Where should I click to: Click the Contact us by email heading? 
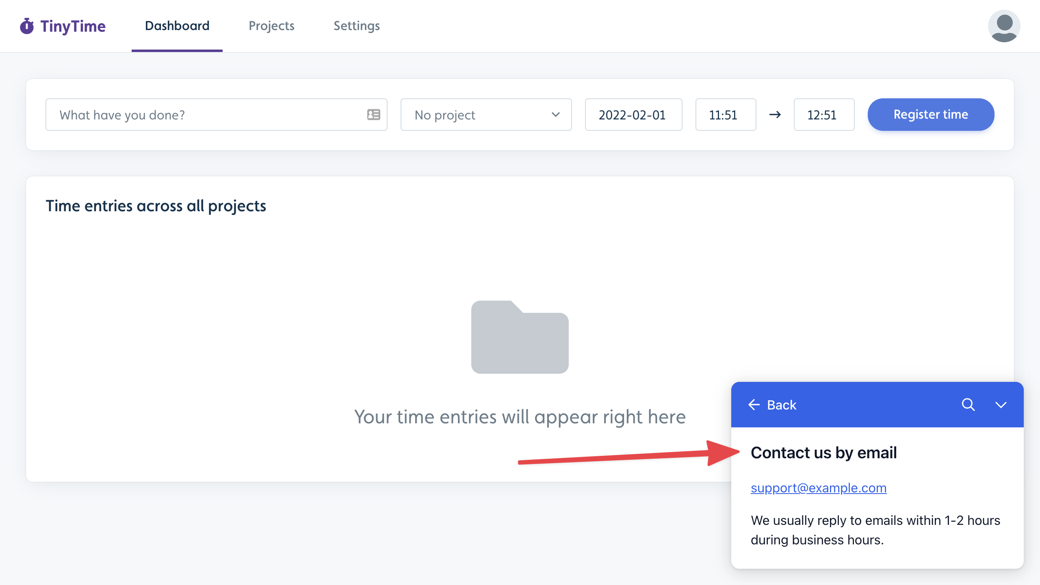click(824, 453)
